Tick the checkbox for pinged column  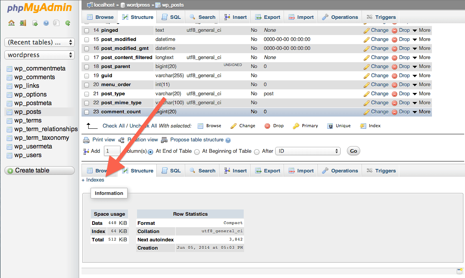tap(87, 31)
